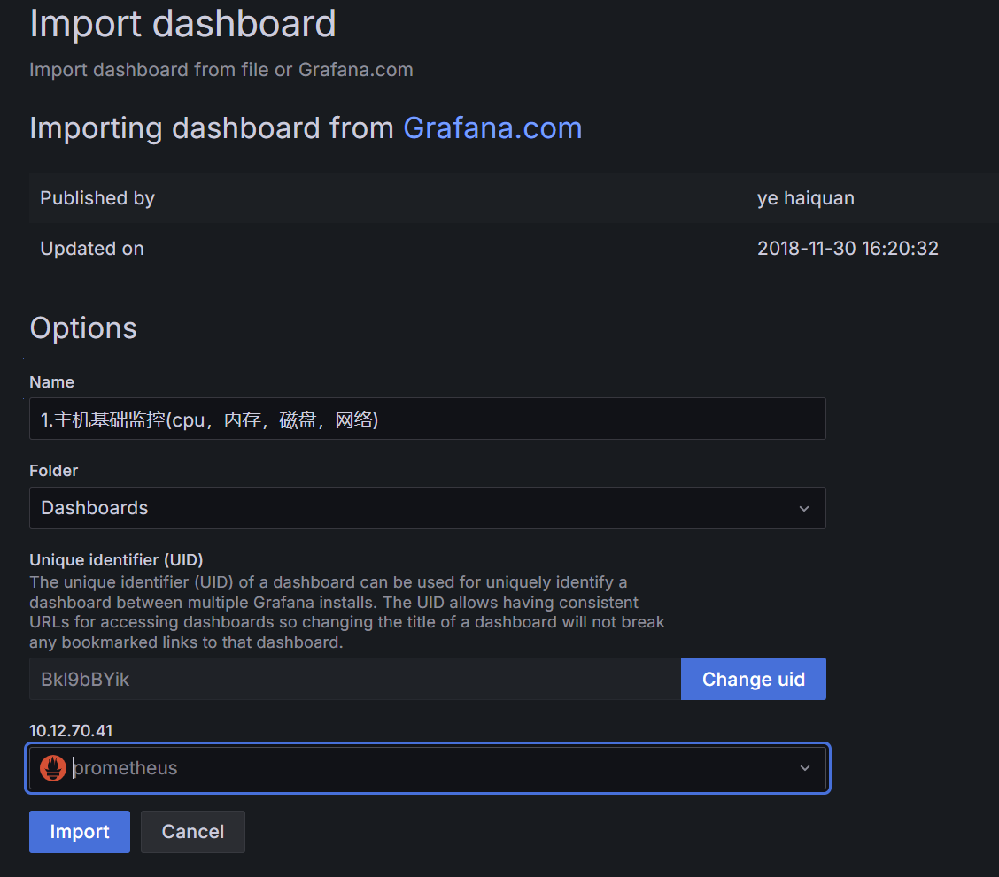Click the Name field label
The height and width of the screenshot is (877, 999).
click(x=51, y=381)
